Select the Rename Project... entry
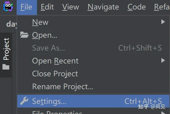The image size is (170, 114). coord(93,86)
